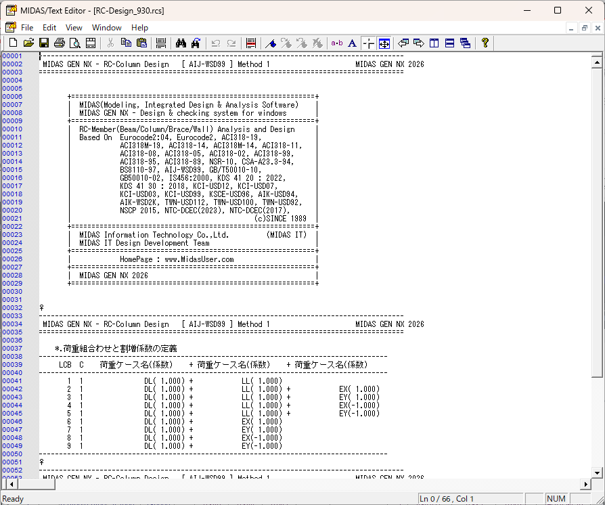Paste clipboard with paste icon
The height and width of the screenshot is (505, 605).
point(142,43)
